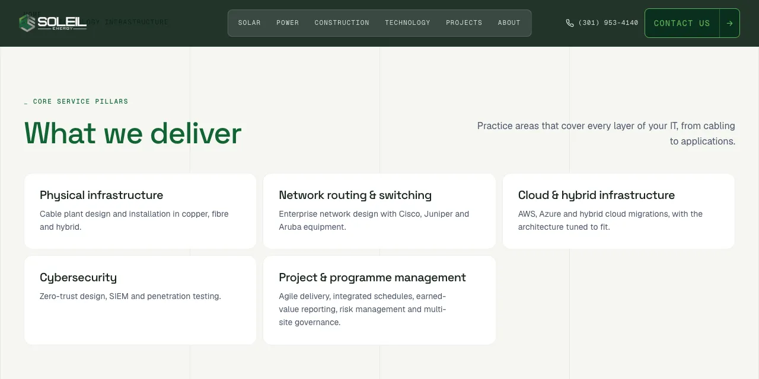Click the Soleil Energy logo
The width and height of the screenshot is (759, 379).
click(x=53, y=23)
